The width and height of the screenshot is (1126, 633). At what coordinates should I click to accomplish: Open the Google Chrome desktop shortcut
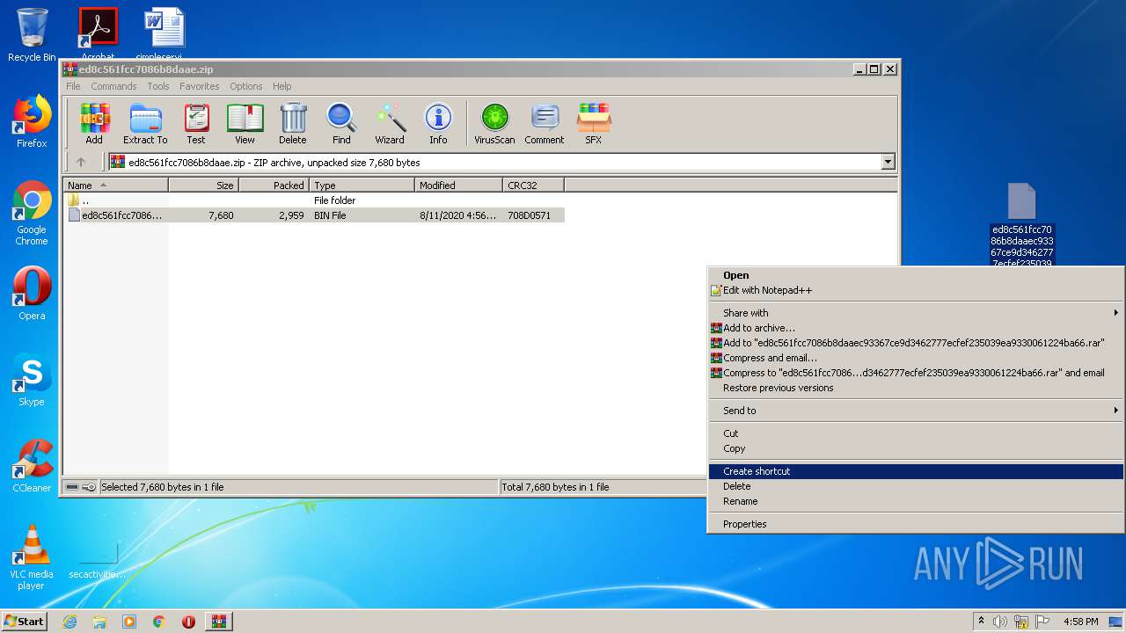(32, 214)
